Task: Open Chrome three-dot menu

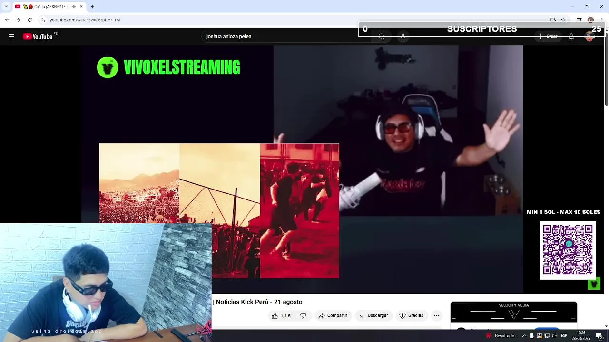Action: point(602,20)
